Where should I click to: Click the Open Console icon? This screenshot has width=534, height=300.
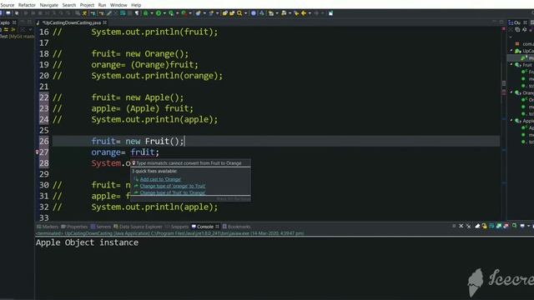click(x=532, y=226)
